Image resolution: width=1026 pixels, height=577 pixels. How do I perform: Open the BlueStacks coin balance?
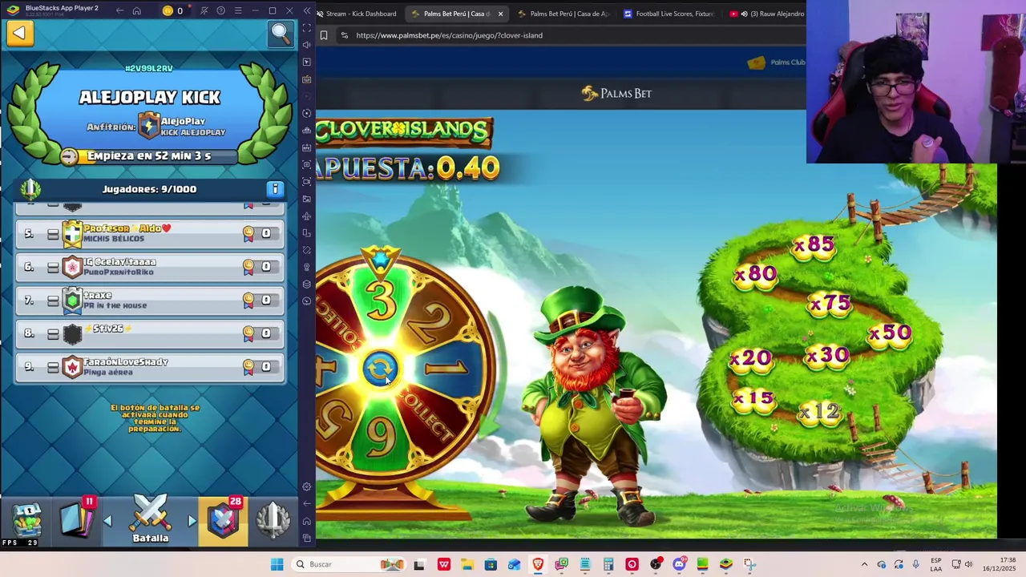point(172,10)
